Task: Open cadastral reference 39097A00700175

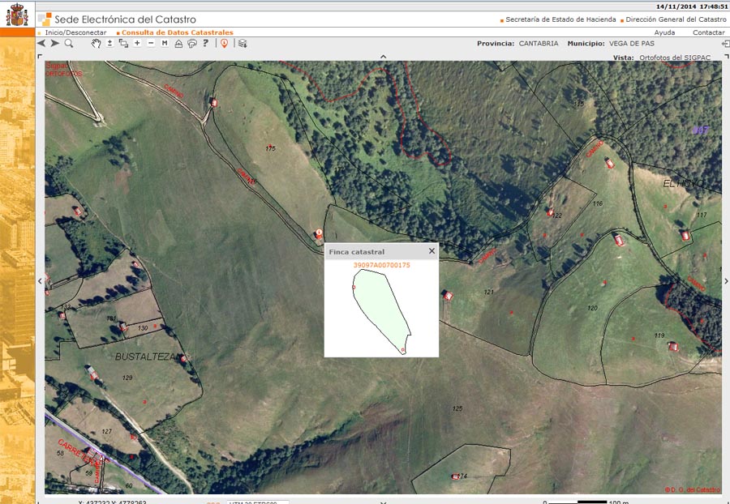Action: point(381,265)
